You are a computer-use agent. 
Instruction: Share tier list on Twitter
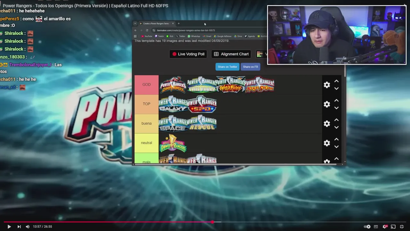tap(227, 67)
